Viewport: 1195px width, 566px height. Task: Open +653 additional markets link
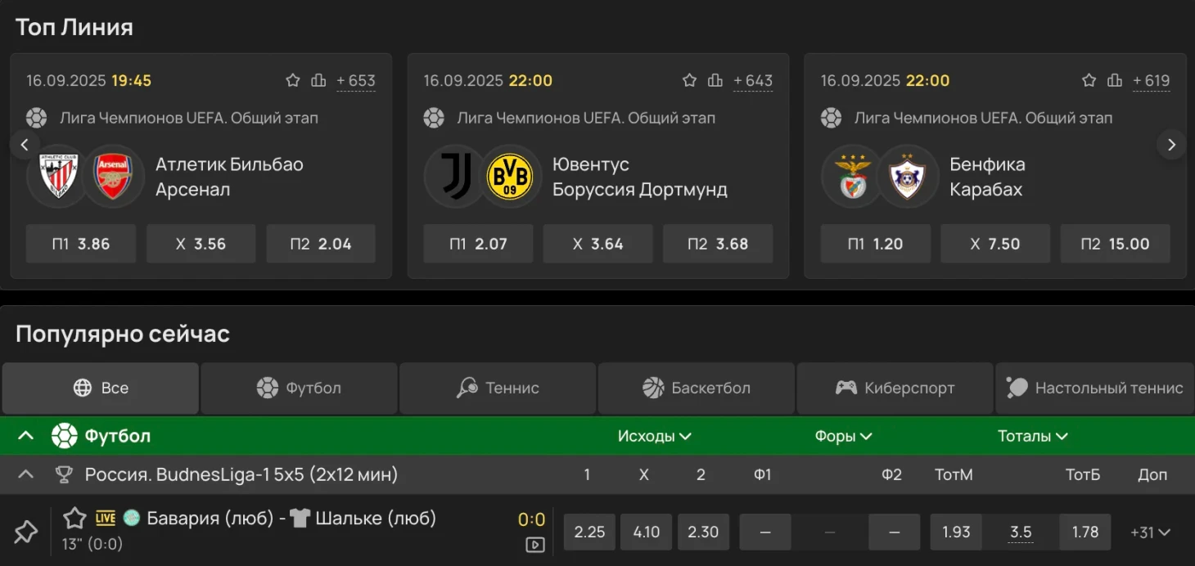pos(356,80)
